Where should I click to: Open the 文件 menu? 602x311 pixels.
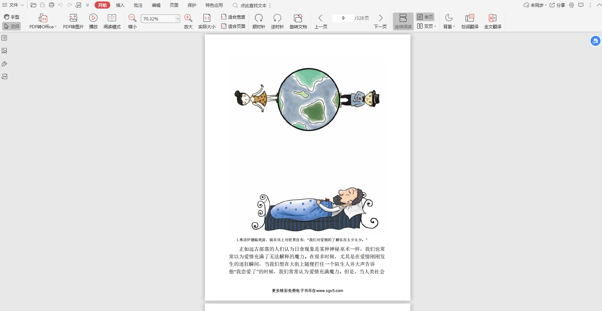pos(13,5)
